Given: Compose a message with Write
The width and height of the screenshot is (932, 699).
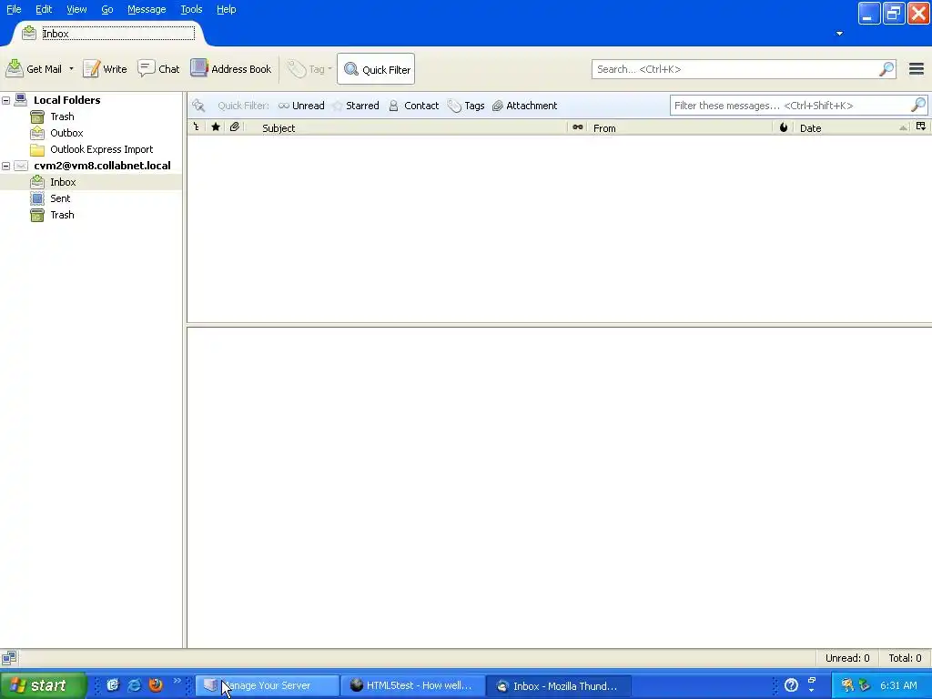Looking at the screenshot, I should (x=105, y=69).
